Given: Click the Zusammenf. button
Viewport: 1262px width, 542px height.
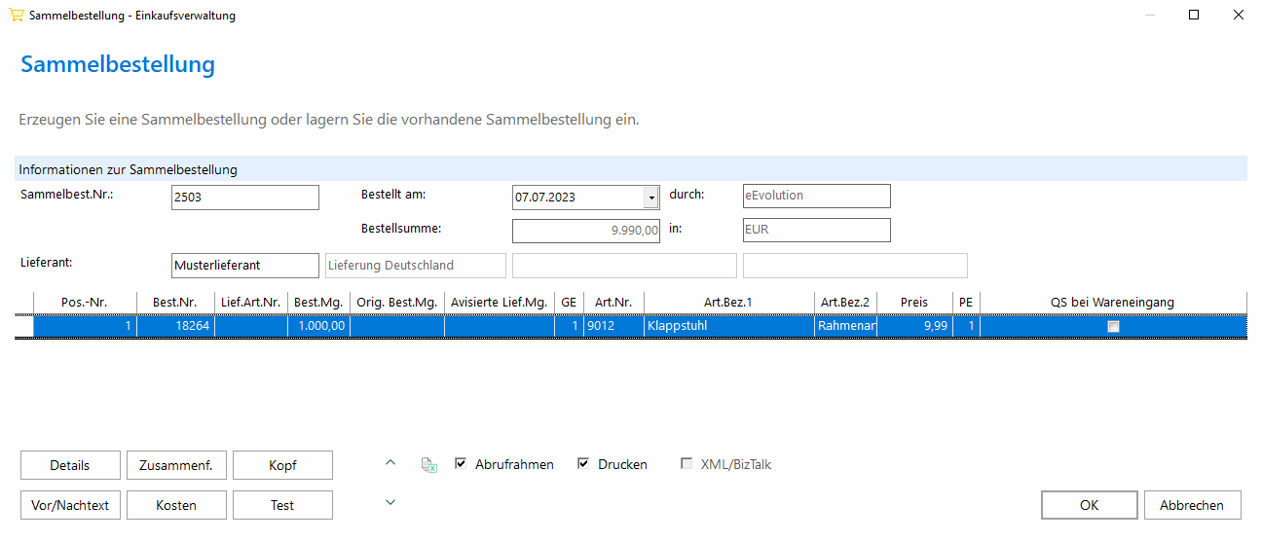Looking at the screenshot, I should pyautogui.click(x=176, y=465).
